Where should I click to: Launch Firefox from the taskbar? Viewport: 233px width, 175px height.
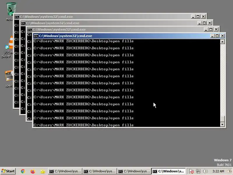pos(33,171)
